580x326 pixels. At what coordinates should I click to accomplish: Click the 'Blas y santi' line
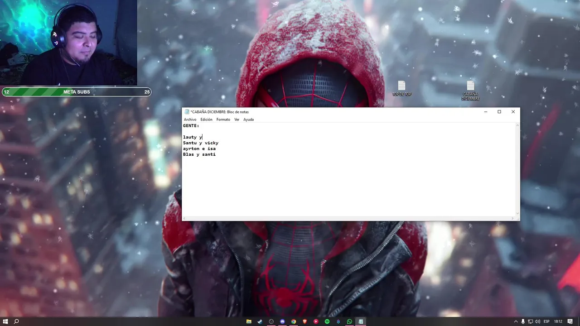199,154
